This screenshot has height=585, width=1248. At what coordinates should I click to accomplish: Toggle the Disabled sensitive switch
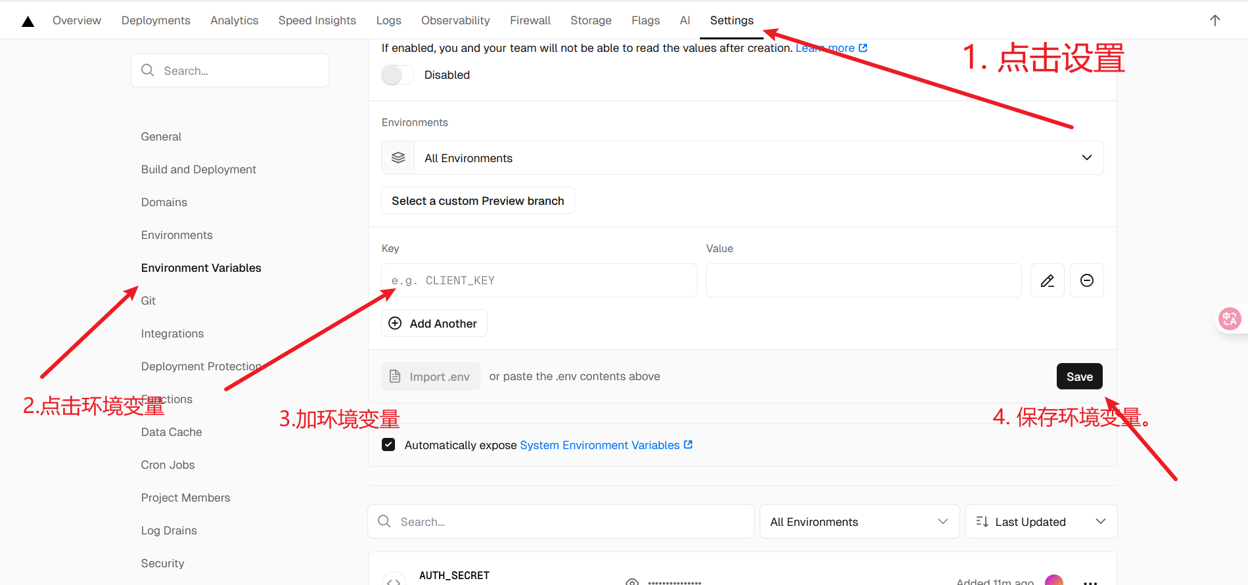[398, 75]
